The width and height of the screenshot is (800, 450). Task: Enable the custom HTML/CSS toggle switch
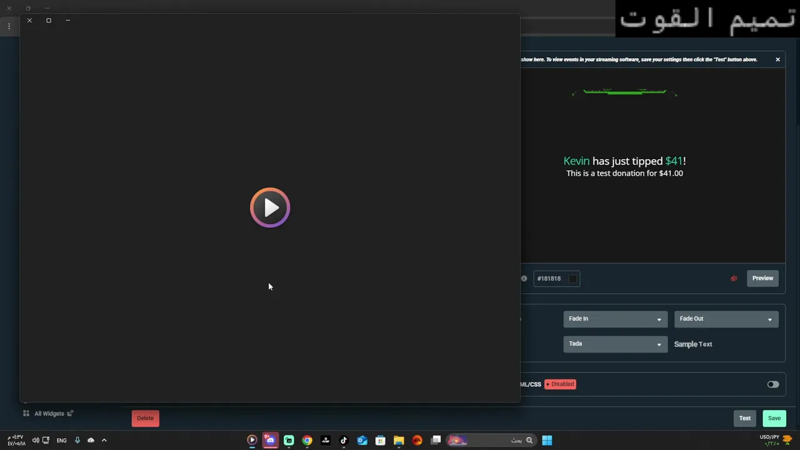[x=773, y=384]
